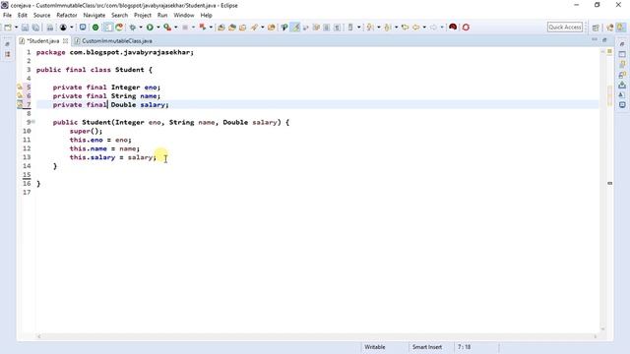Viewport: 630px width, 354px height.
Task: Collapse the Student constructor fold marker
Action: (33, 122)
